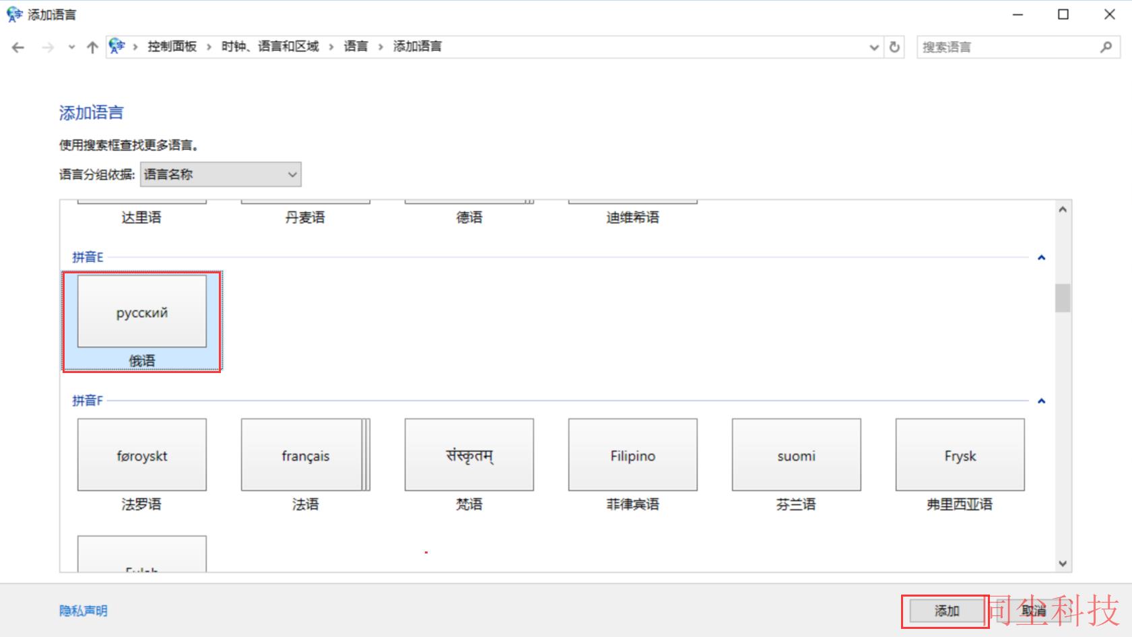The width and height of the screenshot is (1132, 637).
Task: Click the address bar language globe icon
Action: tap(117, 46)
